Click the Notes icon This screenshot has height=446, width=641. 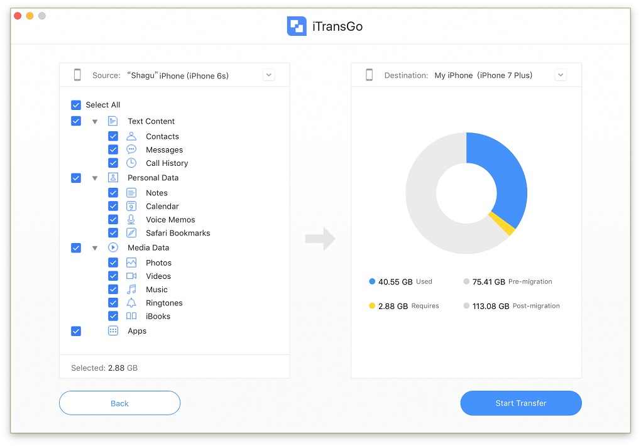131,193
